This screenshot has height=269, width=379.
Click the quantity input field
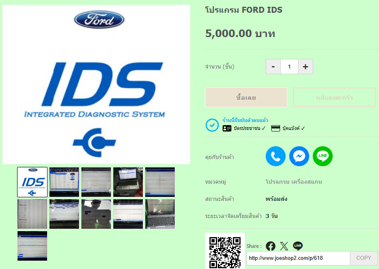click(x=289, y=67)
